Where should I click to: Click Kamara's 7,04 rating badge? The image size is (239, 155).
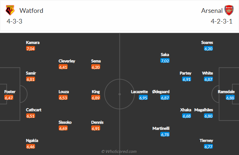coord(31,48)
